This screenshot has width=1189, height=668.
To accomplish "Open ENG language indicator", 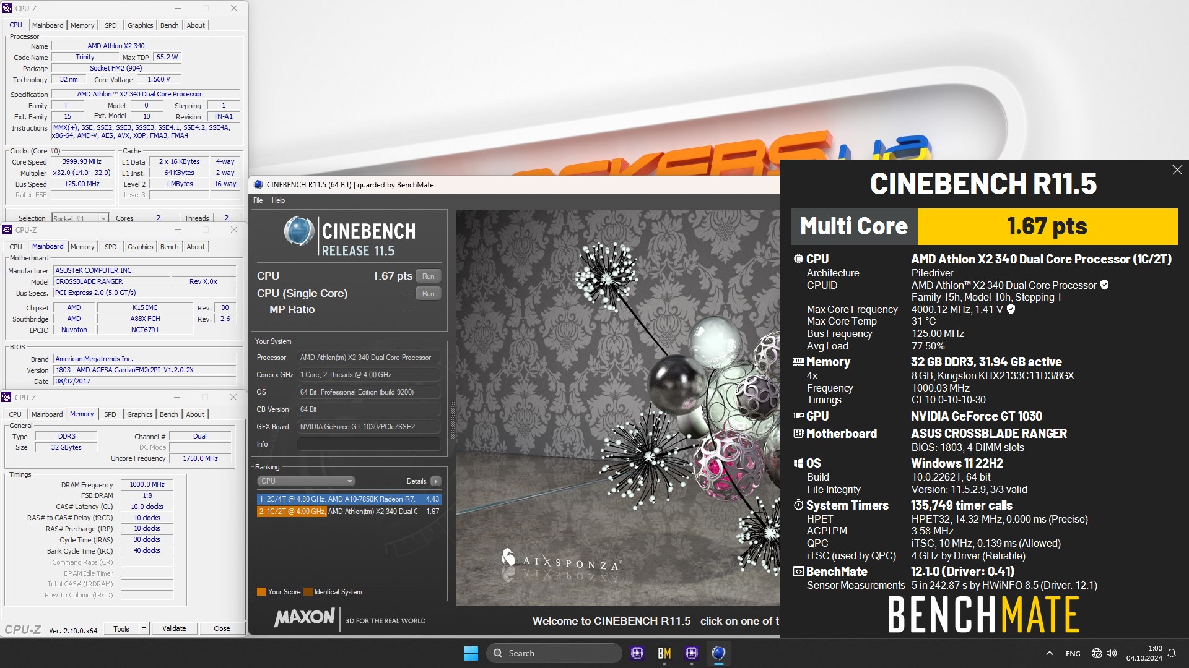I will click(x=1073, y=654).
